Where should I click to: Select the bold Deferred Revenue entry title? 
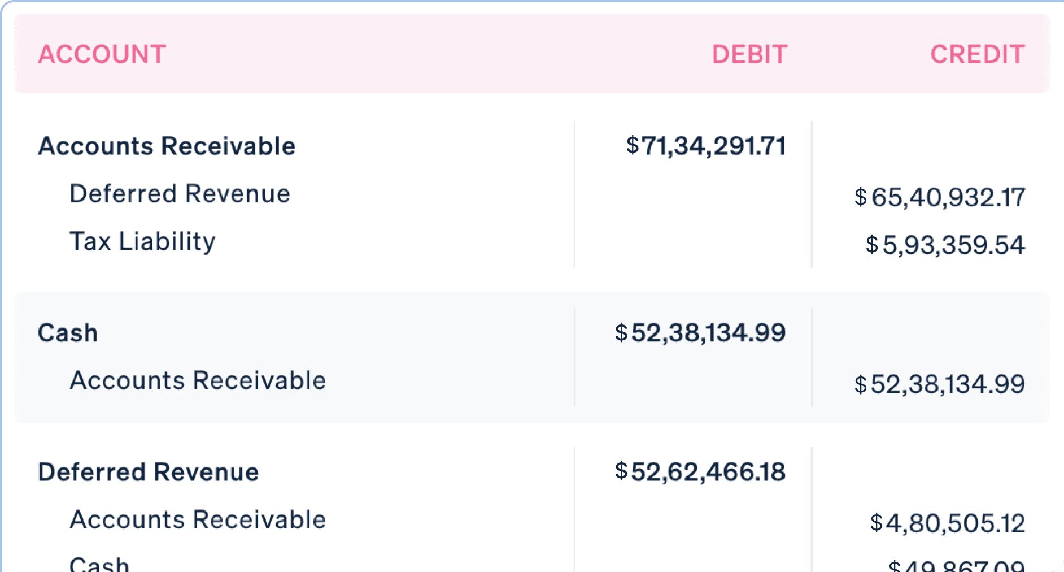click(x=149, y=472)
